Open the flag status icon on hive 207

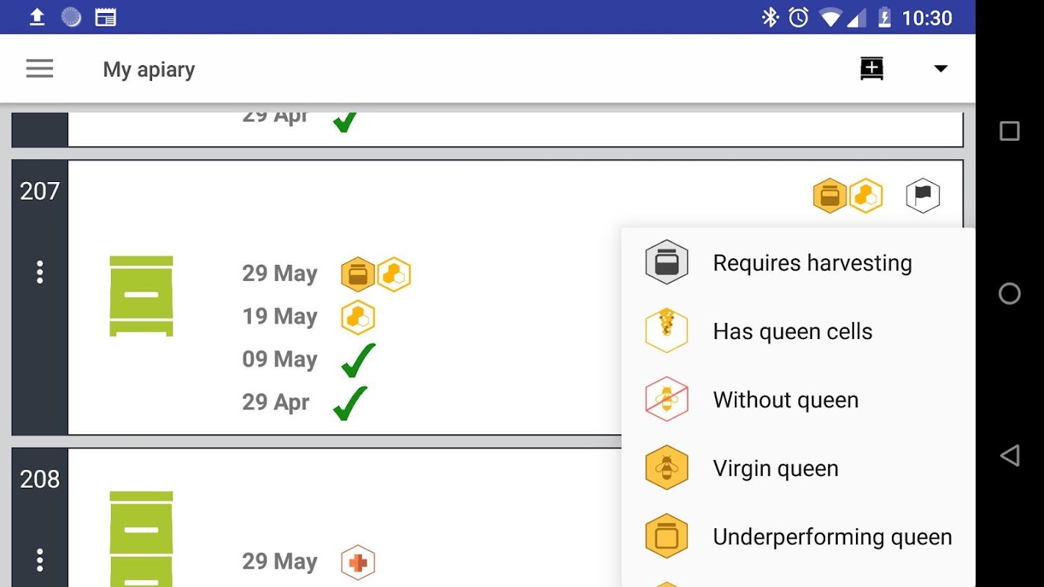[923, 196]
